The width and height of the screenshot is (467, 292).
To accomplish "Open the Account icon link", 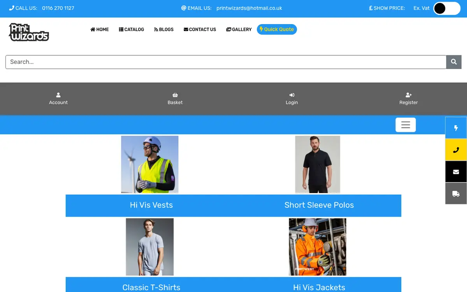I will coord(58,99).
